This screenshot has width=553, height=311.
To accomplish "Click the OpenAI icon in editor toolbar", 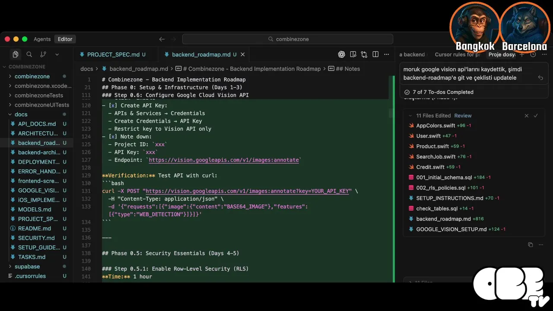I will [342, 54].
